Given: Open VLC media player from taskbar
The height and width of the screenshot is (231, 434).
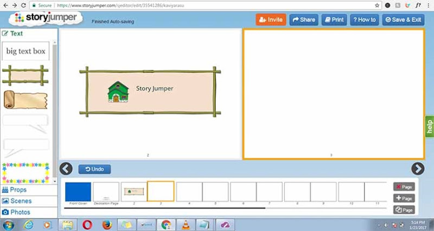Looking at the screenshot, I should coord(186,225).
